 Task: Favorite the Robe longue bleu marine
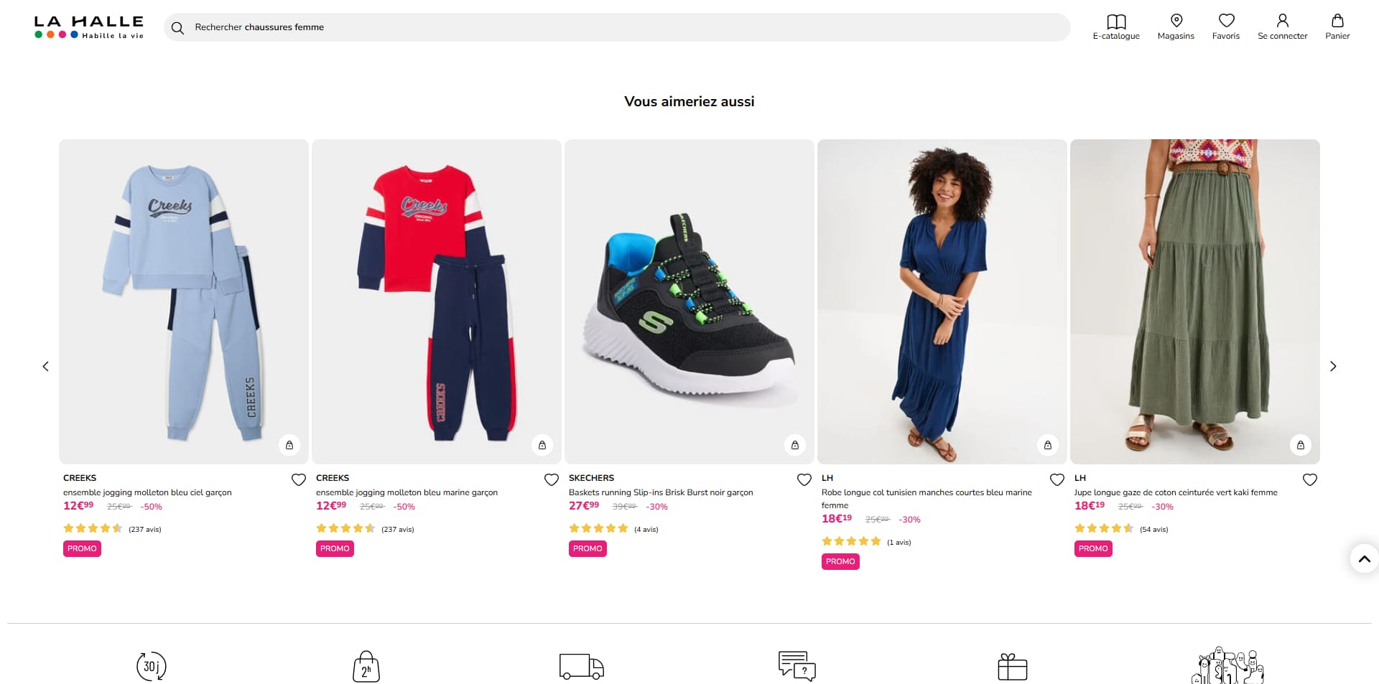[x=1057, y=479]
